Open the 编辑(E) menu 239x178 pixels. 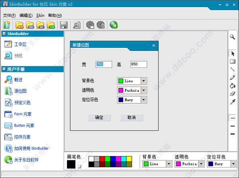tap(26, 16)
